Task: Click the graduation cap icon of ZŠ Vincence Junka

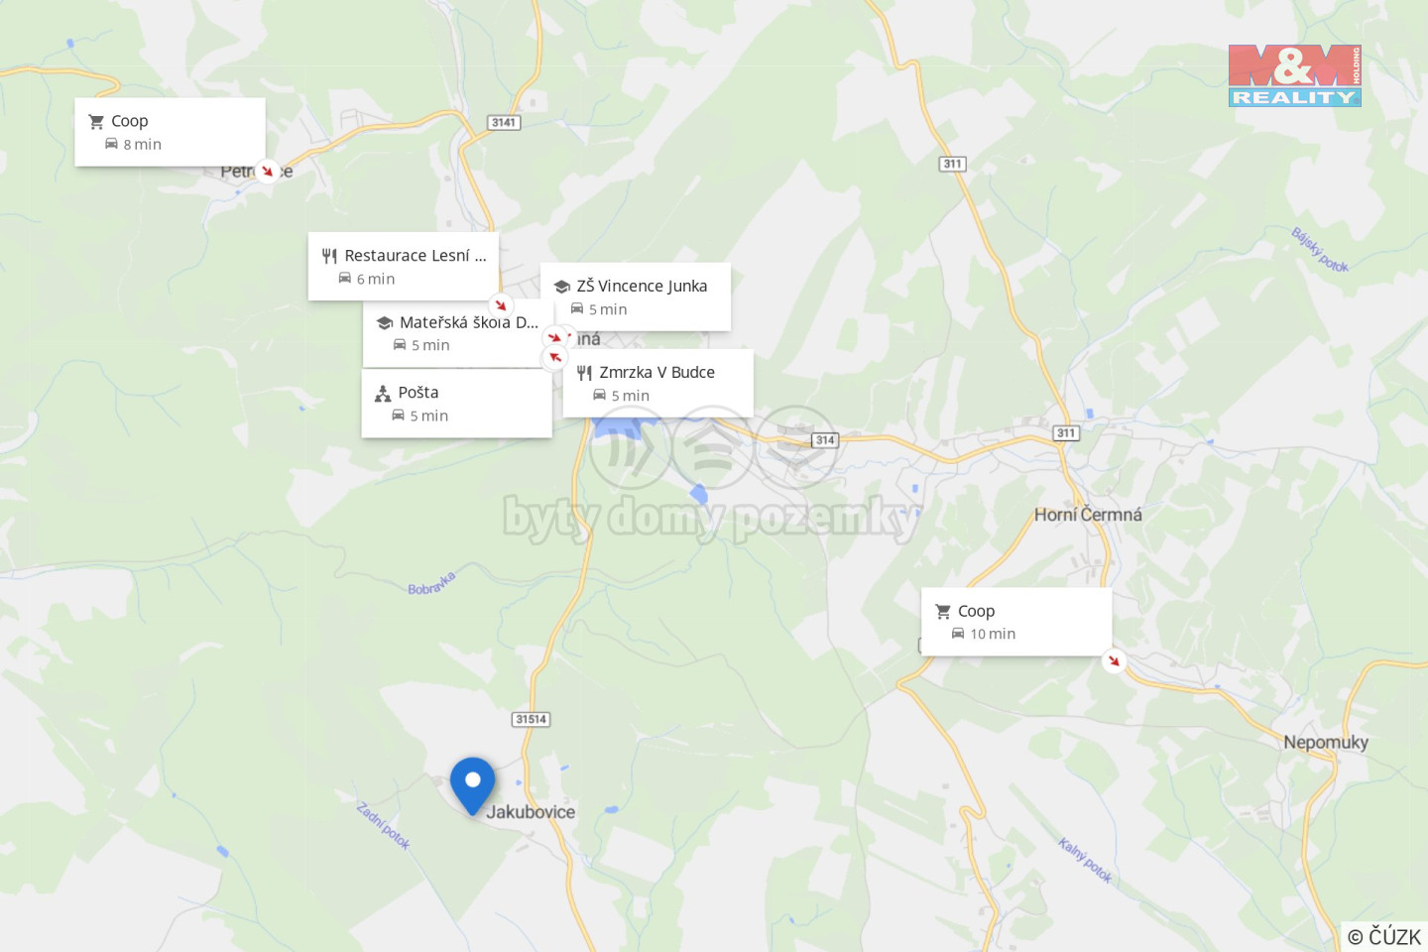Action: click(x=561, y=287)
